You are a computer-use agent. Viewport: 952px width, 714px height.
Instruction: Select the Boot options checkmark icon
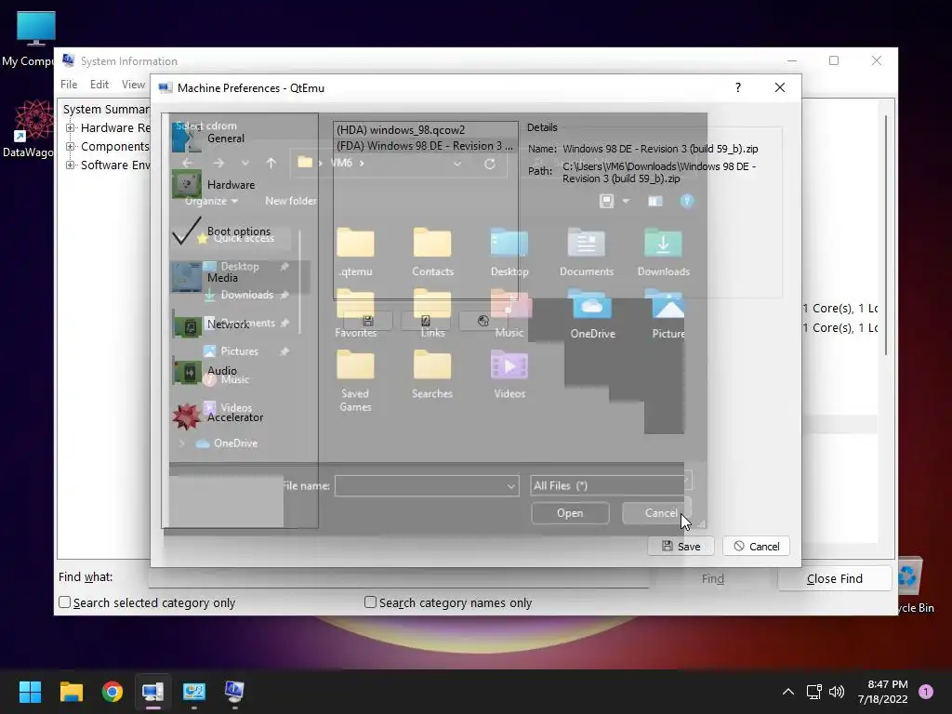coord(186,231)
